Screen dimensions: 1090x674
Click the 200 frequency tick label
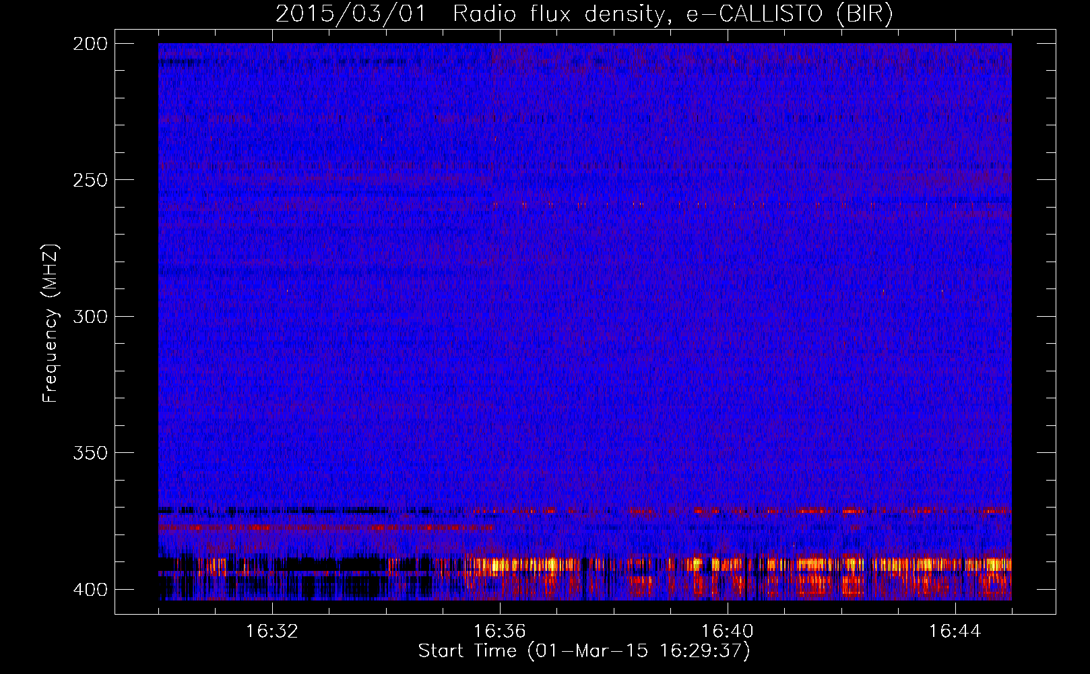90,44
